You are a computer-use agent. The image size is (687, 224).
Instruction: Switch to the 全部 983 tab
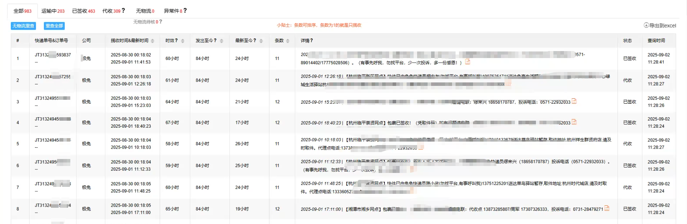(23, 11)
